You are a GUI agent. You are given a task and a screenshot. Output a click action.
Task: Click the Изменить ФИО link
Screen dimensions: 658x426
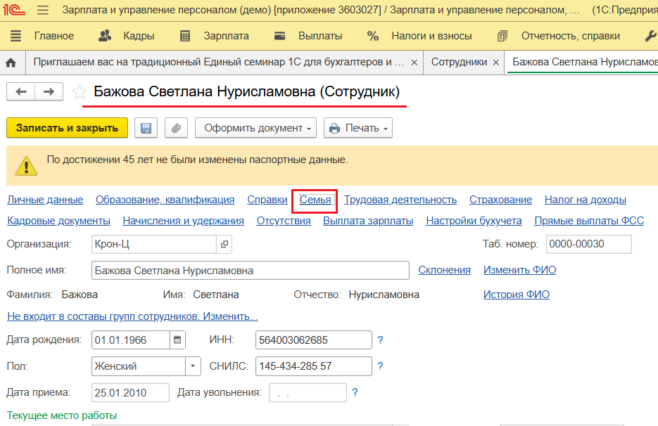click(519, 270)
